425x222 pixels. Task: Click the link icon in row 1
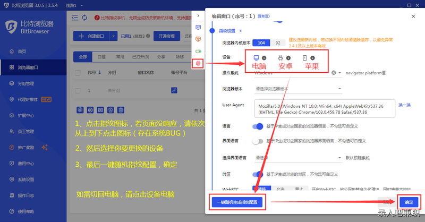pos(174,90)
